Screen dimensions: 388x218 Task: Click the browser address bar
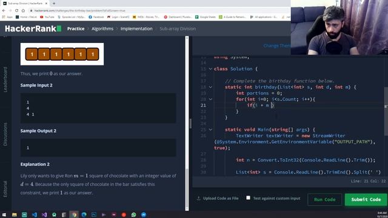point(158,11)
